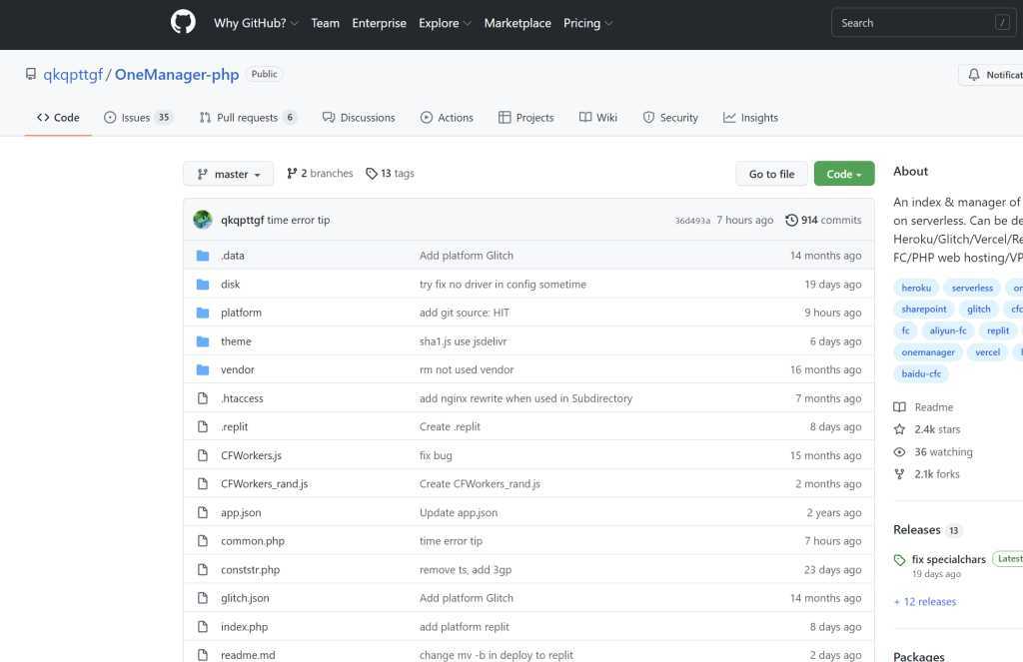Click the serverless topic tag
Image resolution: width=1023 pixels, height=662 pixels.
[972, 288]
